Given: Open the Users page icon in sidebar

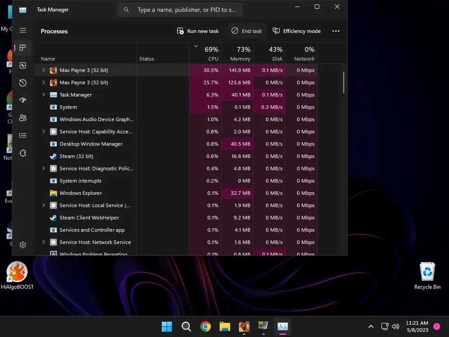Looking at the screenshot, I should coord(23,118).
